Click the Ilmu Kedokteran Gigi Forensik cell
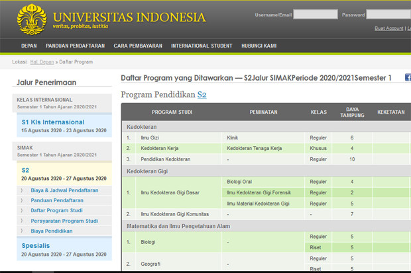The width and height of the screenshot is (411, 273). pyautogui.click(x=263, y=193)
